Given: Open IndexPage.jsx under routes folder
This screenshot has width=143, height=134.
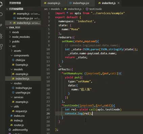Looking at the screenshot, I should [x=23, y=88].
